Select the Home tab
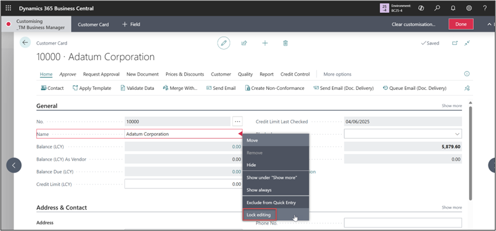496x231 pixels. (46, 74)
